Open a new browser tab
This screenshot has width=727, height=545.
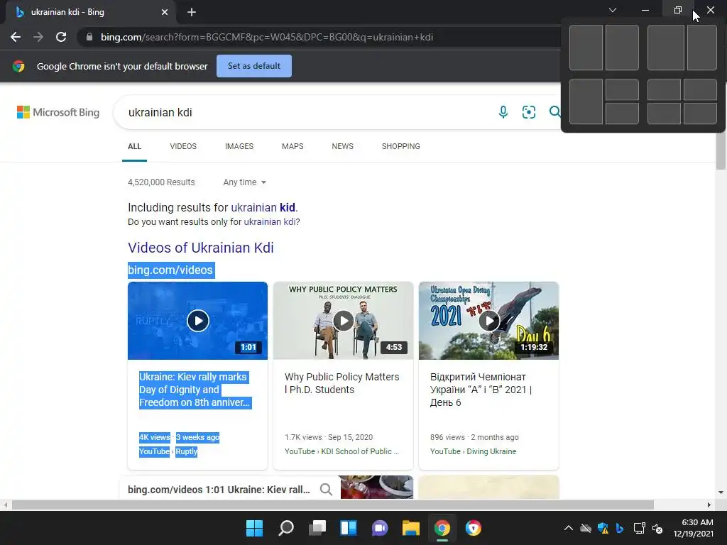[x=192, y=12]
